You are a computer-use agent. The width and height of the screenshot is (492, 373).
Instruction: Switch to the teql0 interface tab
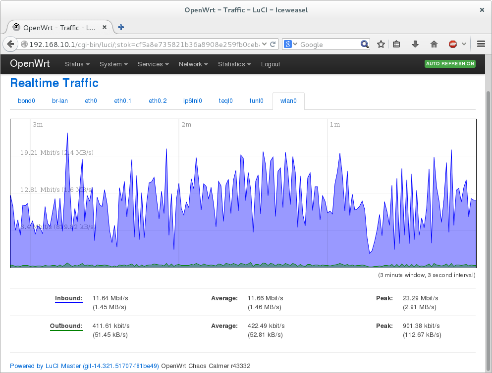(225, 101)
